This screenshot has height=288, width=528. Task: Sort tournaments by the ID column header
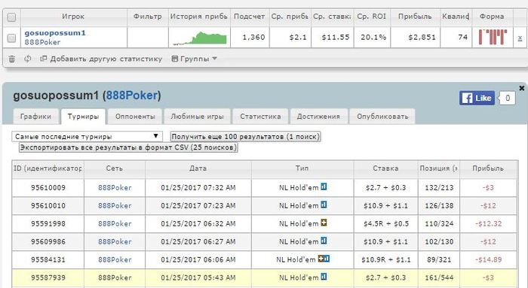pos(48,168)
